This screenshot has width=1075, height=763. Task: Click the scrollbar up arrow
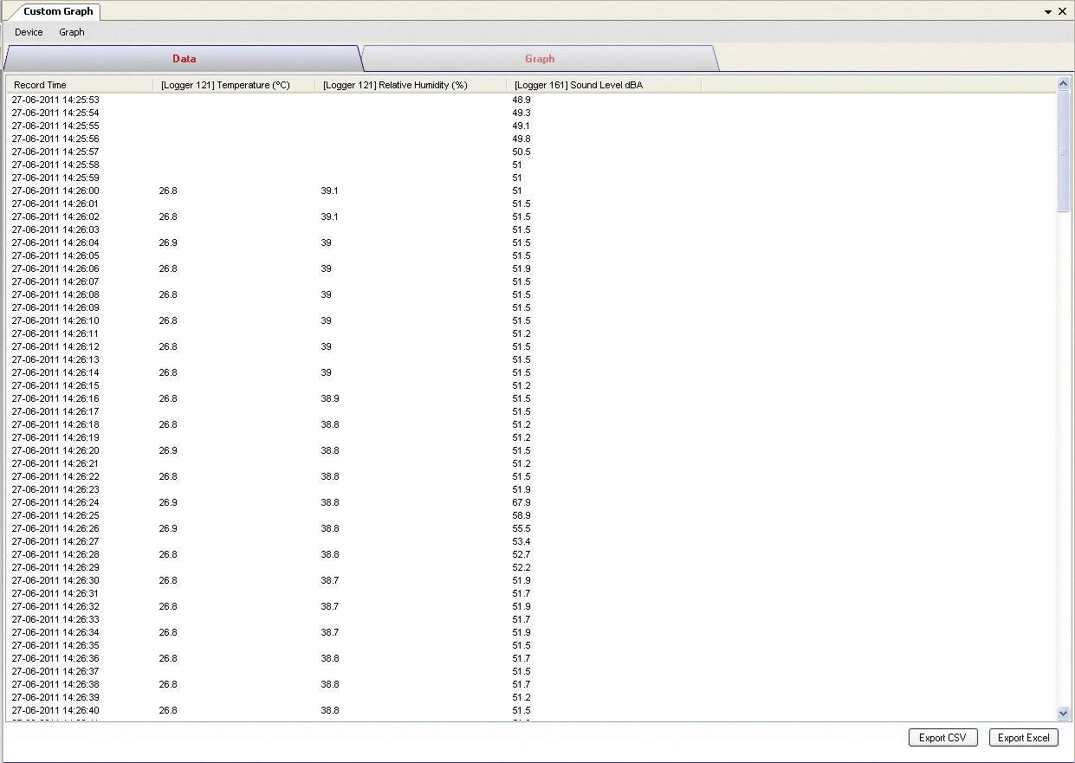(x=1064, y=84)
